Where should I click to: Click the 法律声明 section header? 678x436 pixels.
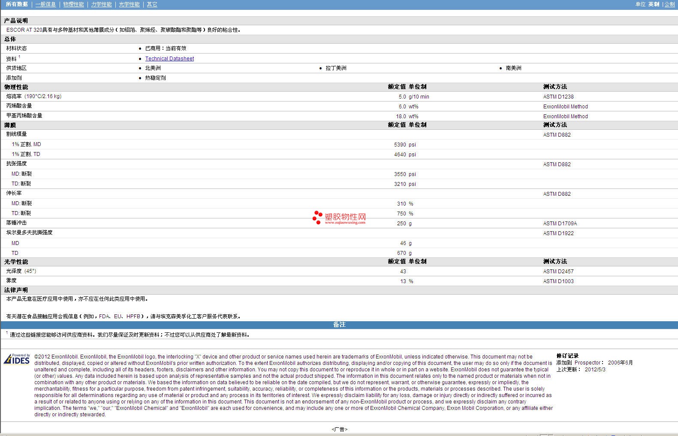pyautogui.click(x=16, y=290)
